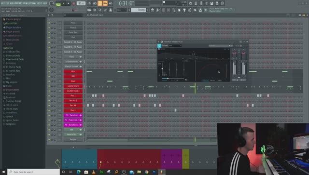The width and height of the screenshot is (309, 175).
Task: Open the snap Line dropdown
Action: click(122, 10)
